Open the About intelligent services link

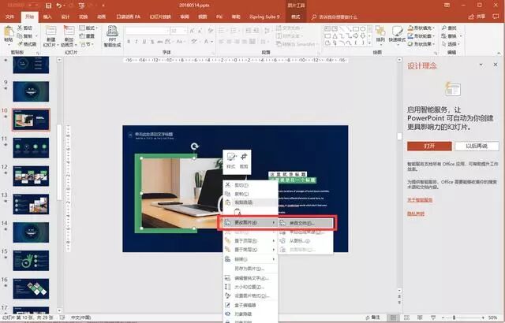coord(420,200)
